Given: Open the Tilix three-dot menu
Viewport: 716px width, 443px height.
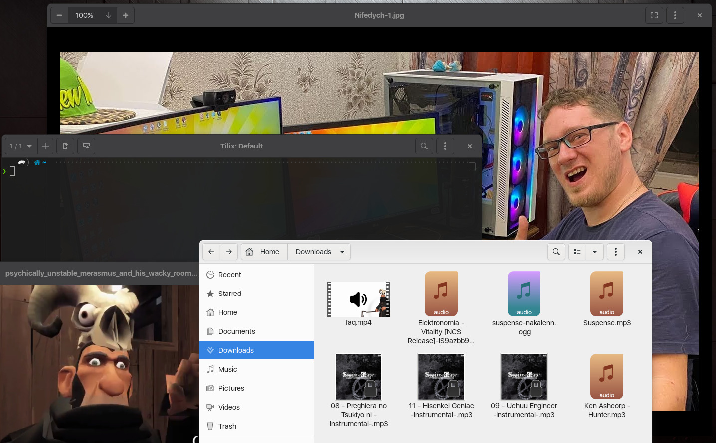Looking at the screenshot, I should (445, 146).
